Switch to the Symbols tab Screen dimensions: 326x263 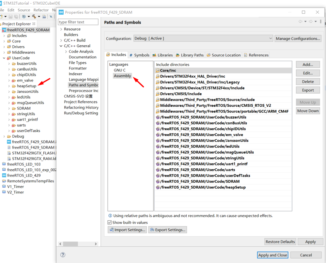pos(139,55)
